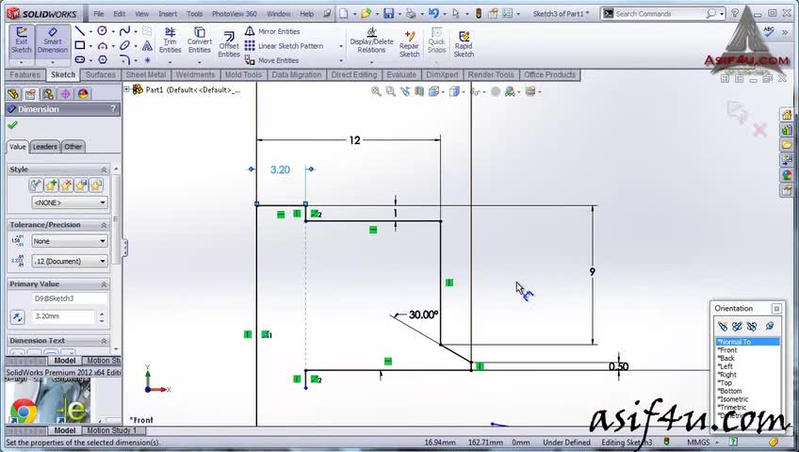Click the Undo icon
Viewport: 799px width, 452px height.
click(x=433, y=14)
